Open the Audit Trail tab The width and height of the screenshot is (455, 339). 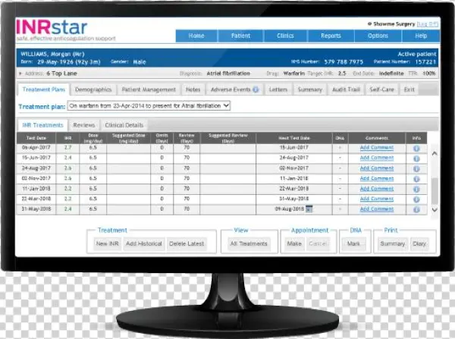click(346, 89)
